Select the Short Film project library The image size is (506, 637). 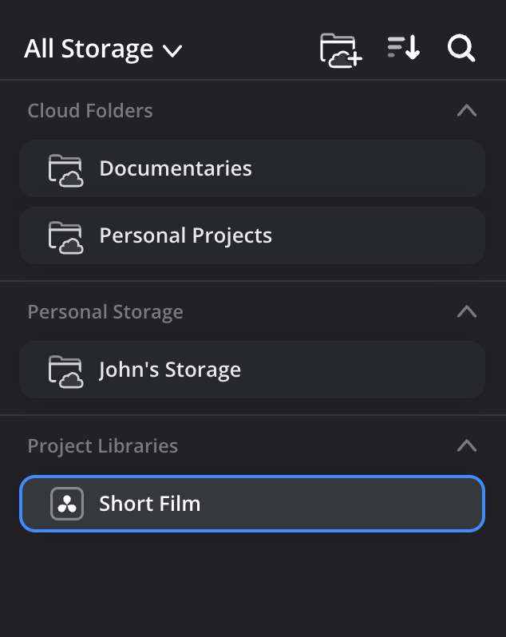point(252,504)
